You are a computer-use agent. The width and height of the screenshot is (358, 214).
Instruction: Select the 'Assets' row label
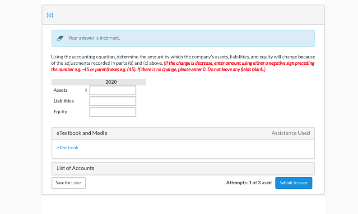click(60, 90)
